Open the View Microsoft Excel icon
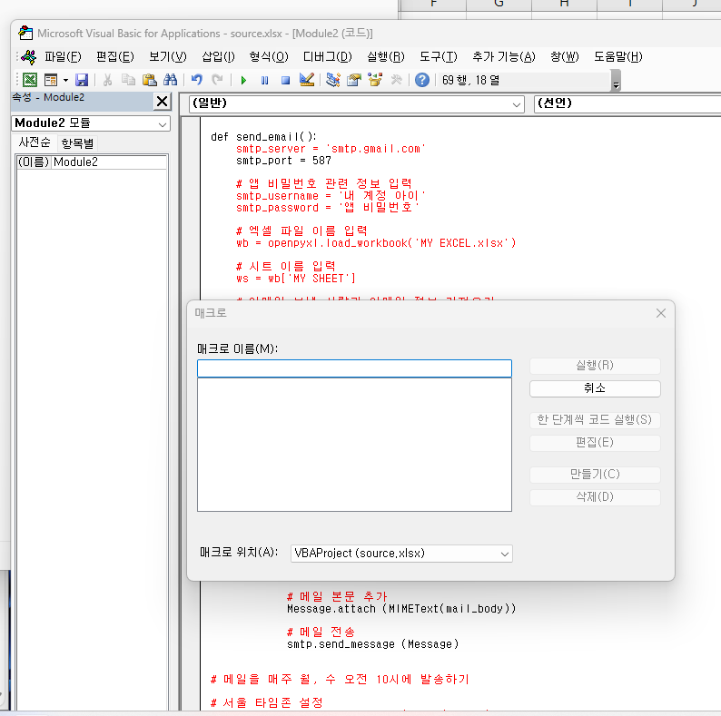This screenshot has width=721, height=716. point(30,80)
